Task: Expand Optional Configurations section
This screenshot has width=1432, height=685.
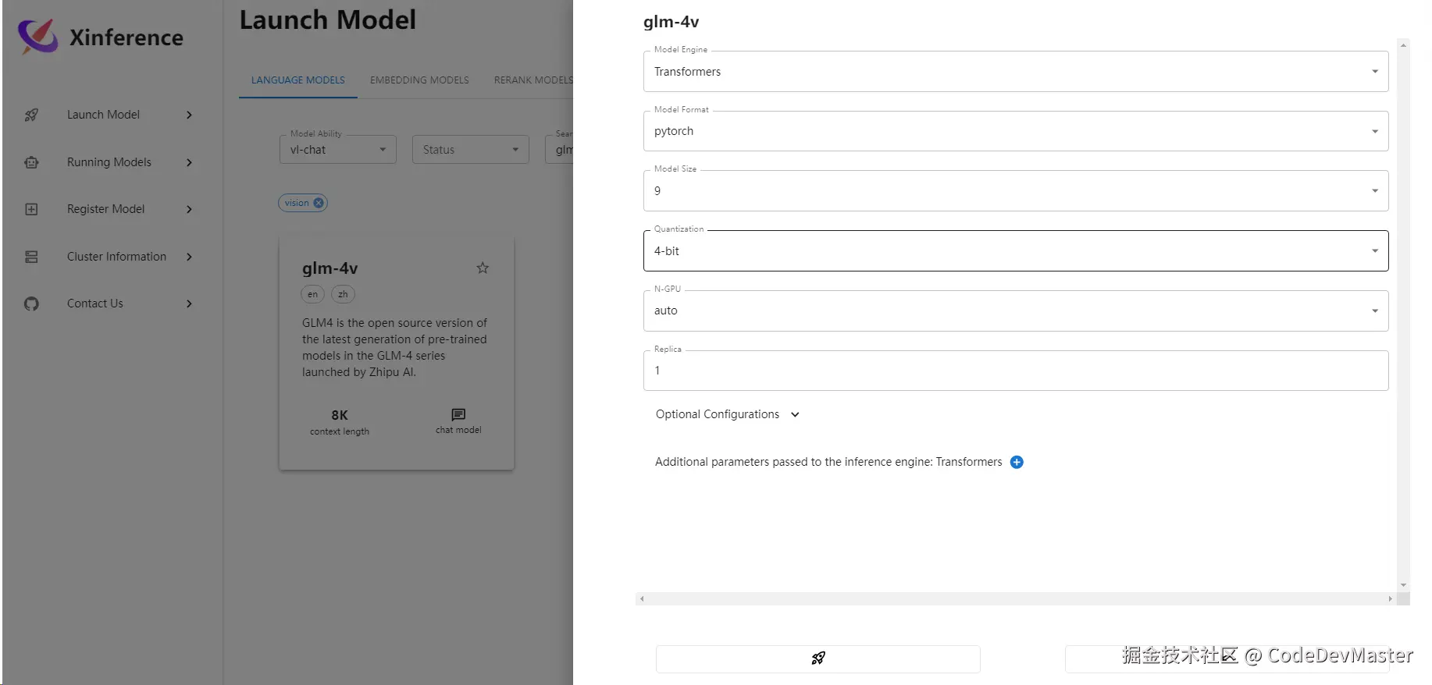Action: [727, 414]
